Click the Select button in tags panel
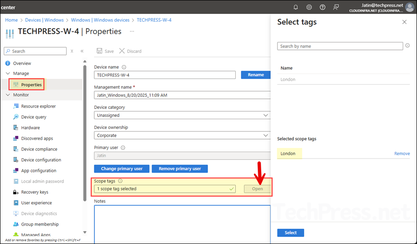Screen dimensions: 417x244 click(x=291, y=232)
